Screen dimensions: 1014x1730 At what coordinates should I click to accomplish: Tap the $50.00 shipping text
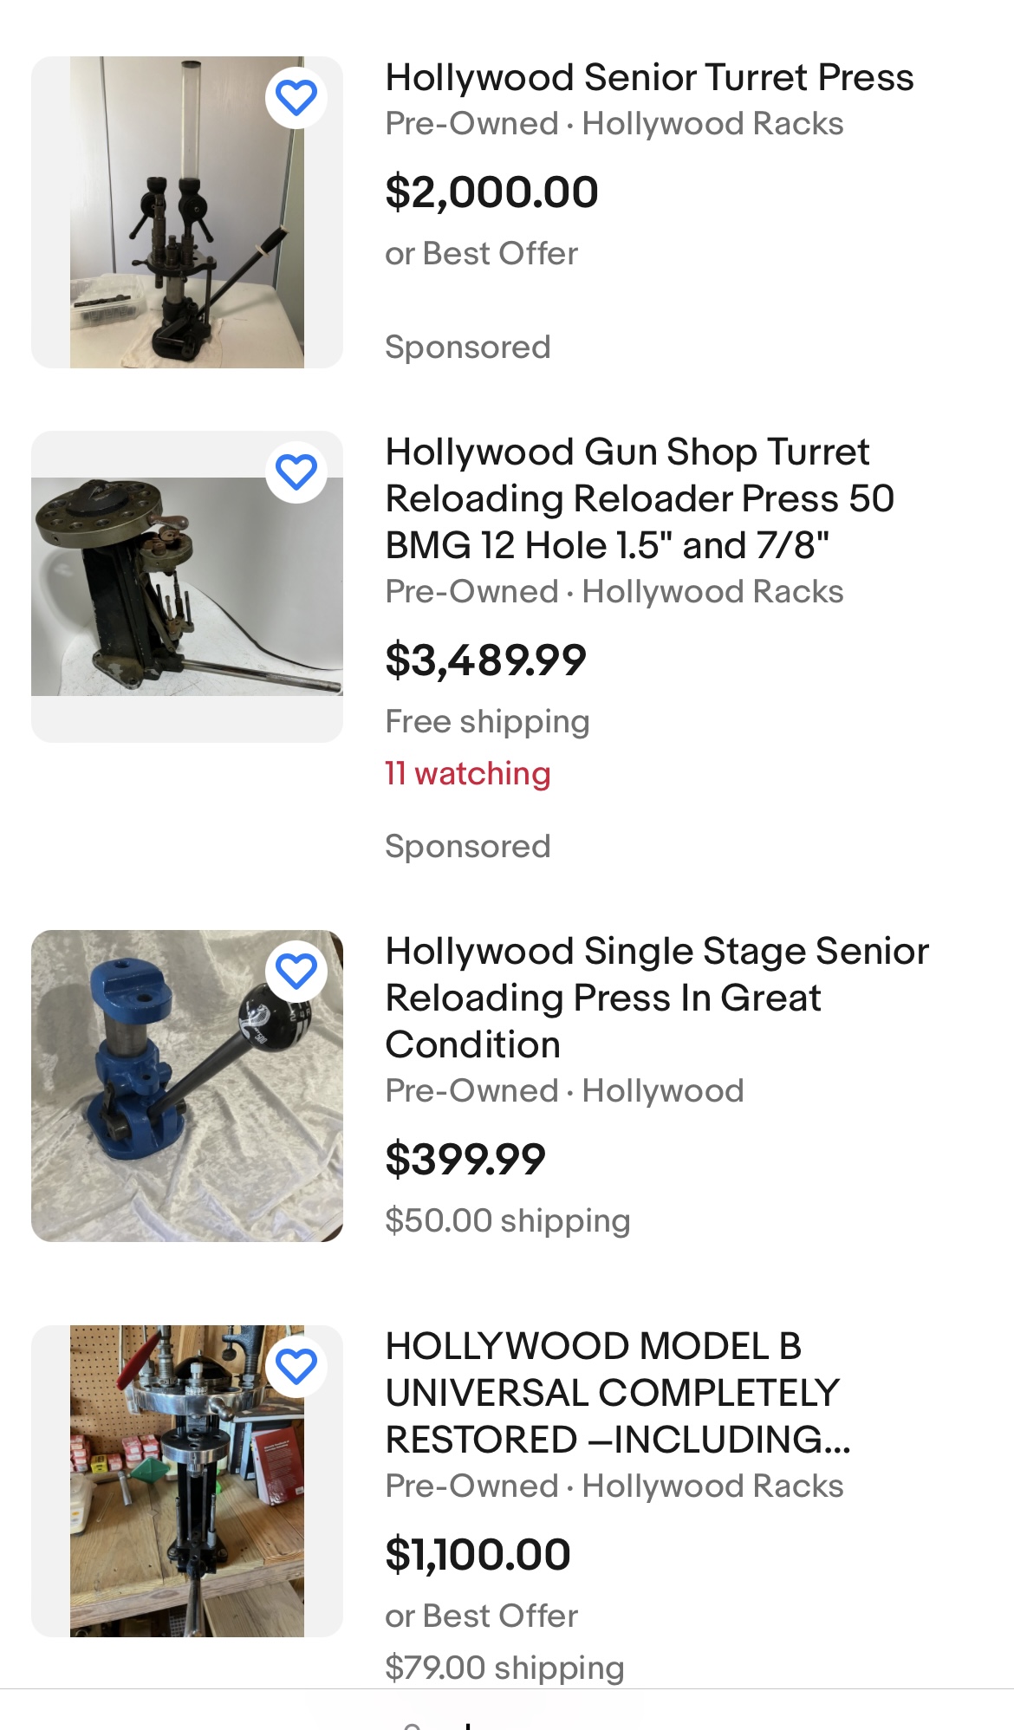(507, 1220)
